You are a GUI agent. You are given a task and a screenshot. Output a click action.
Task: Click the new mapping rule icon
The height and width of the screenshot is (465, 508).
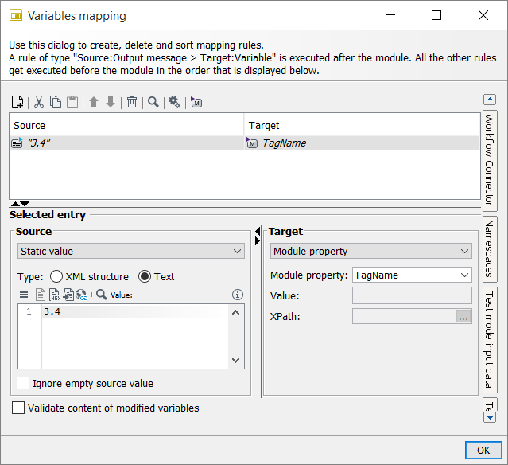[x=17, y=102]
